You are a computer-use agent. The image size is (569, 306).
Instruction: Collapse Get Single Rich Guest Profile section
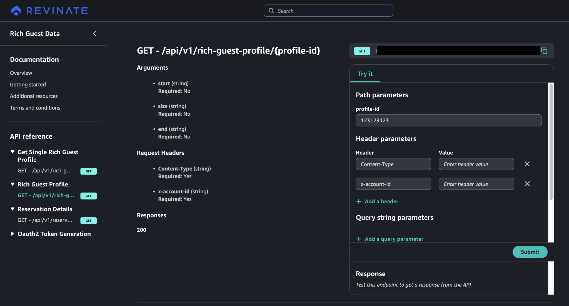pos(13,152)
